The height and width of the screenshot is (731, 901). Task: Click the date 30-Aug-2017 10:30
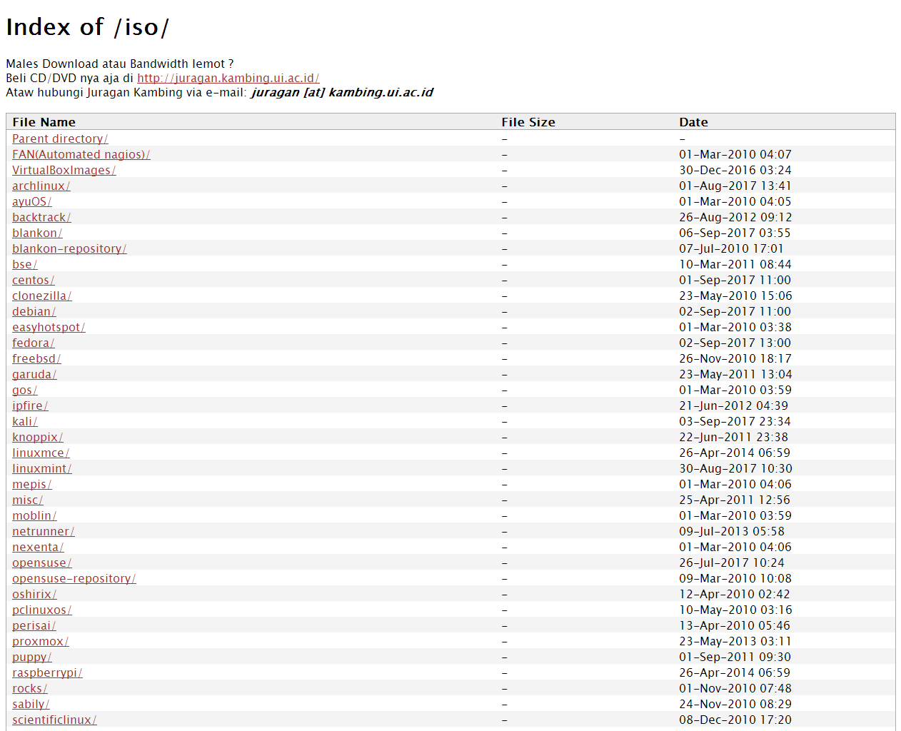click(x=735, y=468)
